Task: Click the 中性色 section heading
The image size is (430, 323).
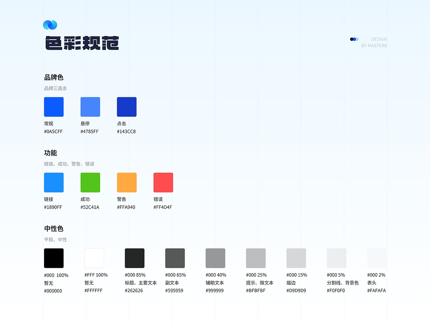Action: 54,229
